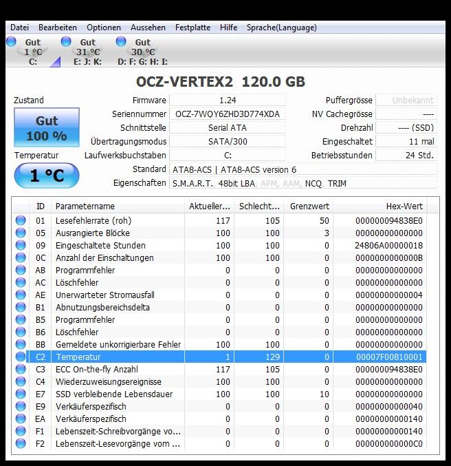Select the D: F: G: H: I: drive tab
Image resolution: width=451 pixels, height=466 pixels.
(142, 52)
